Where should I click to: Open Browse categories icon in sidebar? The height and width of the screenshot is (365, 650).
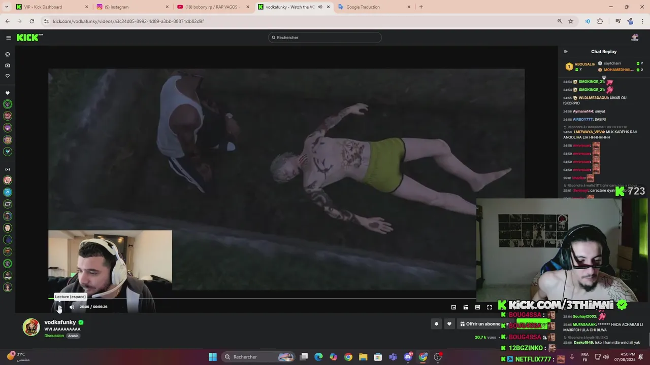point(8,65)
